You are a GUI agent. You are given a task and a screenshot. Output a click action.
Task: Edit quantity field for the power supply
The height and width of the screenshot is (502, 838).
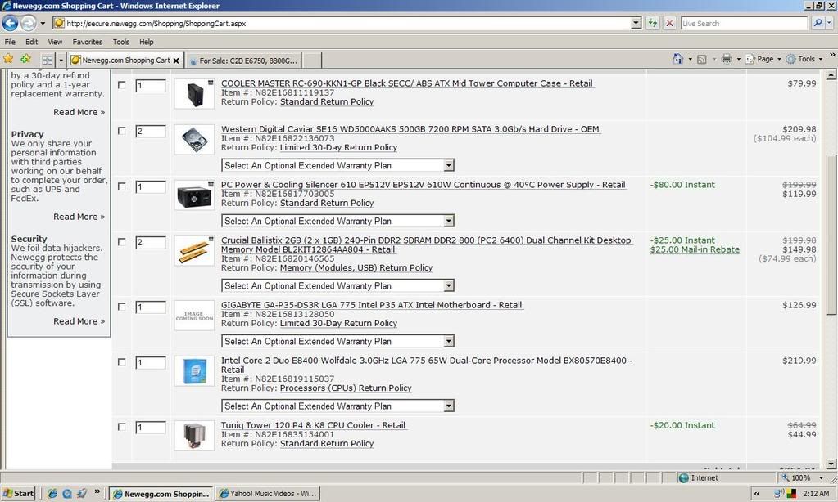pos(150,186)
